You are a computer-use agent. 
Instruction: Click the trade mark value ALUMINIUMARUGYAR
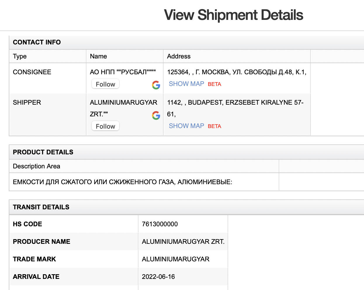176,259
